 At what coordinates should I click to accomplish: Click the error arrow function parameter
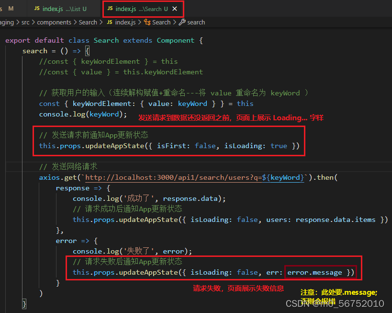66,241
